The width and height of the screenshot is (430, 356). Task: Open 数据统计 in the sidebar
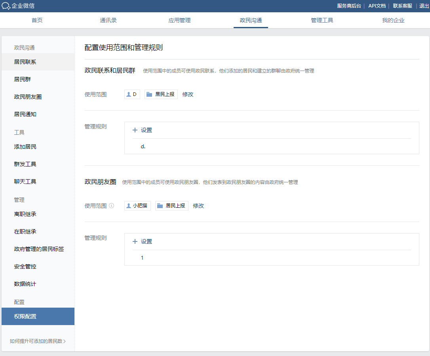coord(38,284)
